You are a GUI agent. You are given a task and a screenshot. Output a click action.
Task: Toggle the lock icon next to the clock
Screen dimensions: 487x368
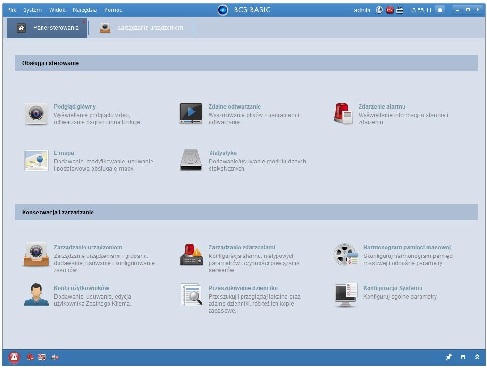(x=440, y=9)
